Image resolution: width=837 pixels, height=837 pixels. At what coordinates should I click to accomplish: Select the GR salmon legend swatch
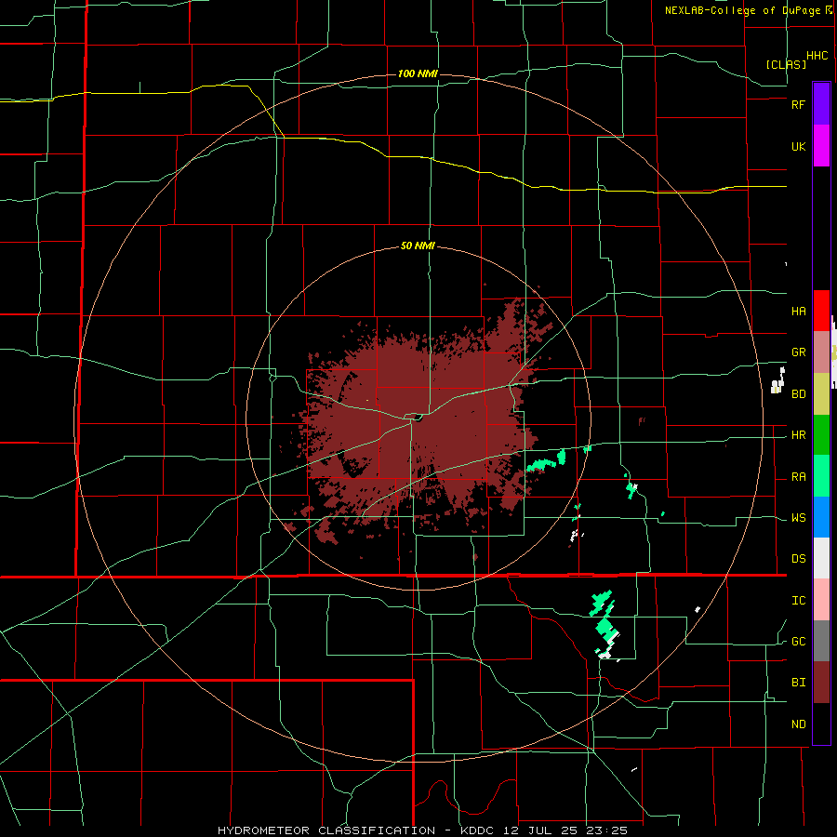tap(821, 352)
